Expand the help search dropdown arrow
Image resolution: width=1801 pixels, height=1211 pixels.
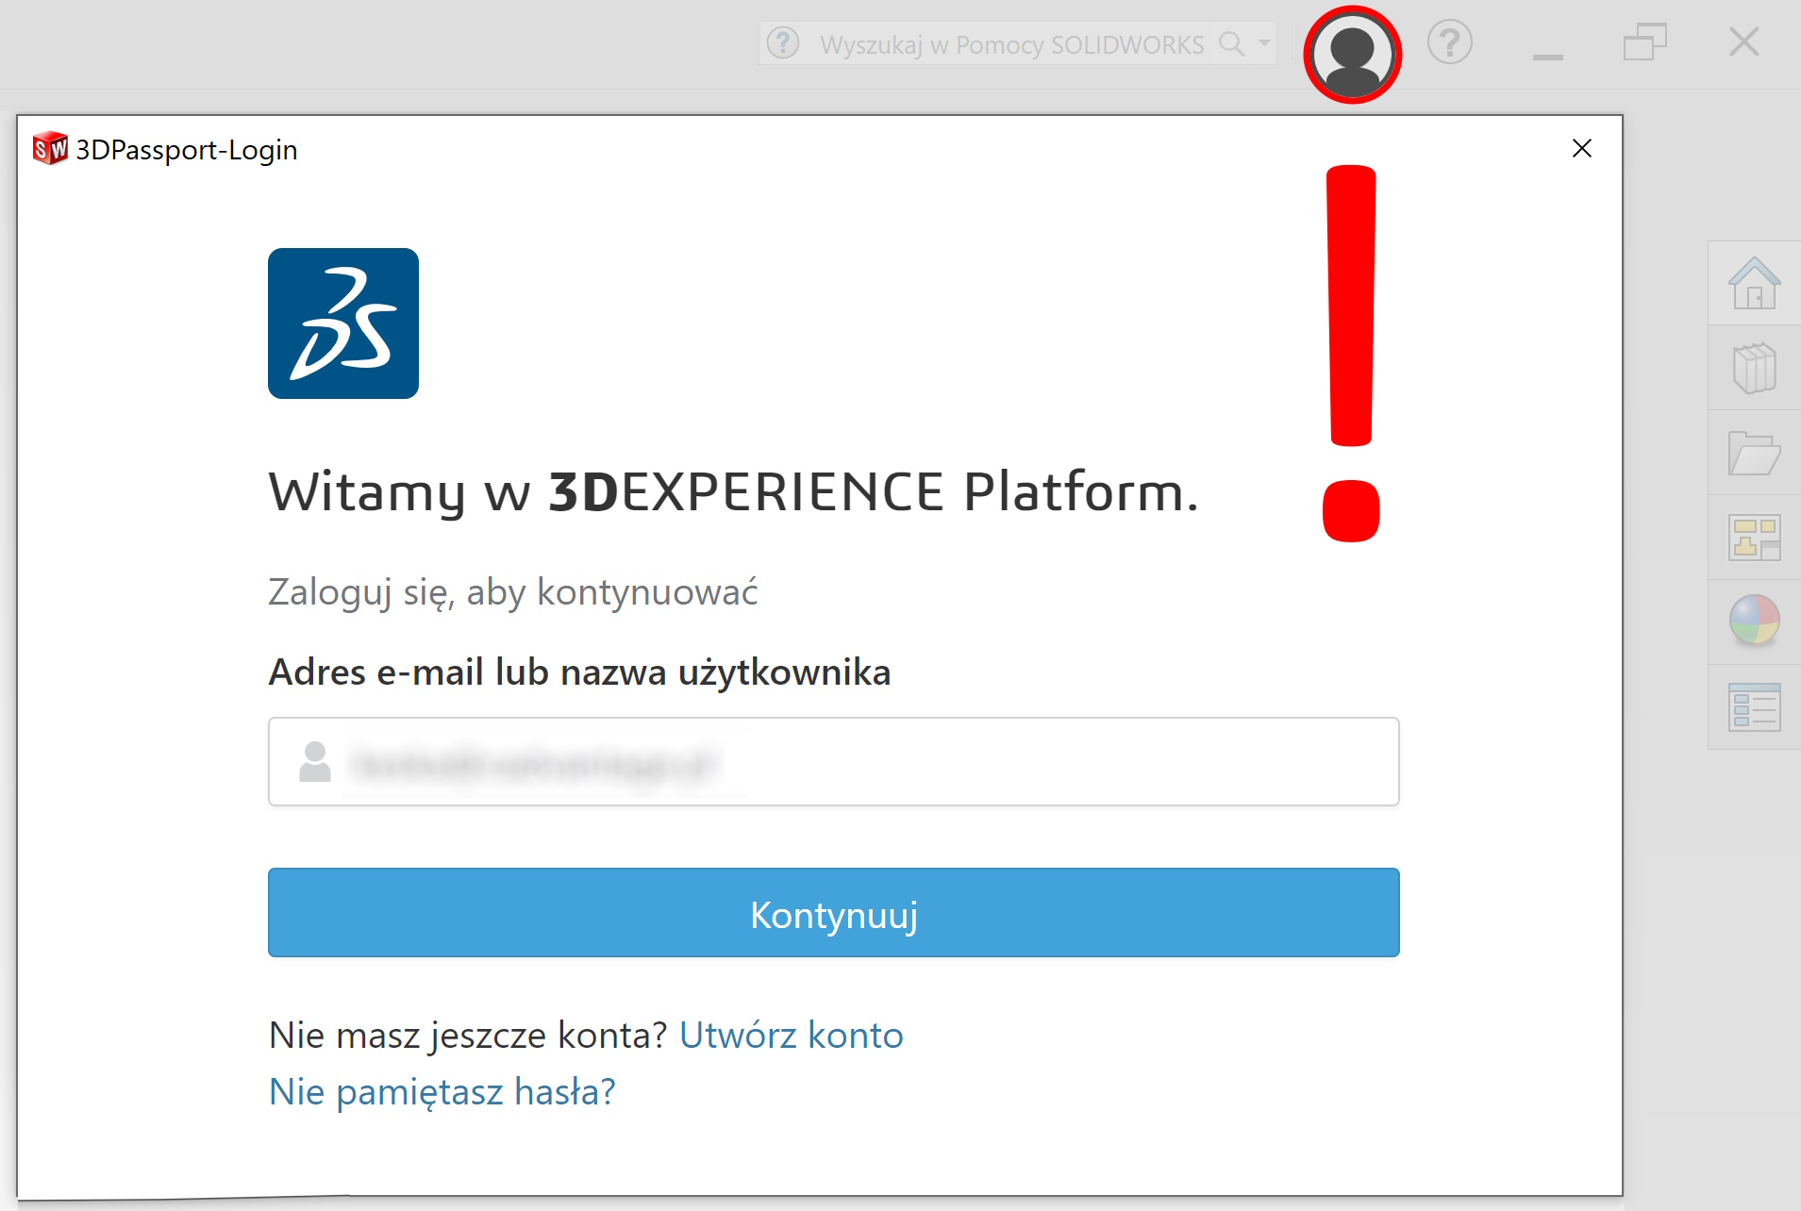coord(1264,43)
